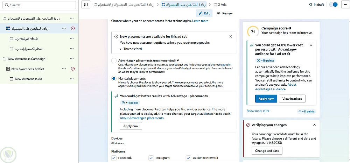Click the +18 points badge
Screen dimensions: 350x163
[265, 61]
